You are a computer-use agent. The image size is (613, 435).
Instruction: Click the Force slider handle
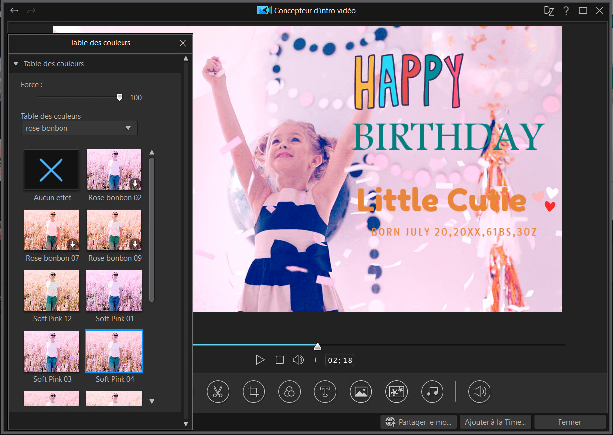coord(119,98)
